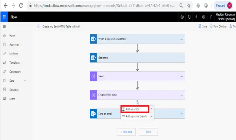Expand the Select step

137,76
